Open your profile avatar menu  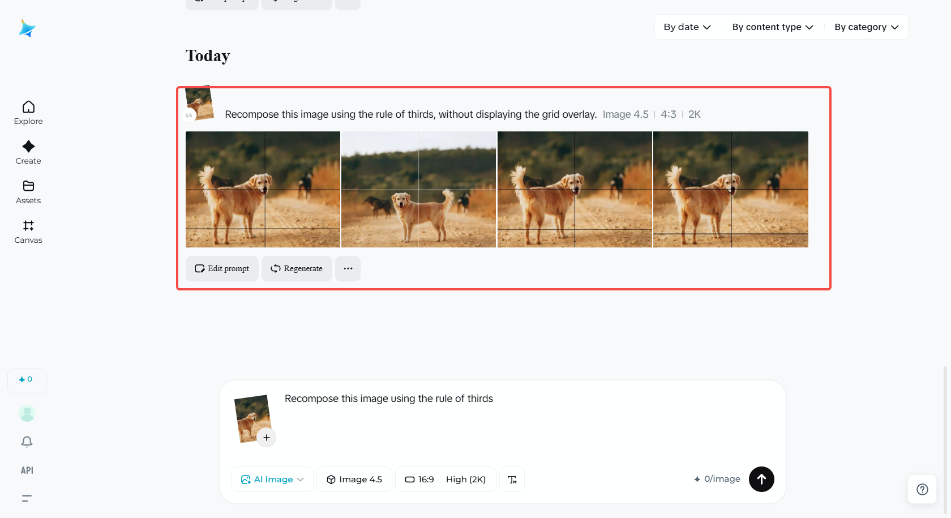[27, 413]
